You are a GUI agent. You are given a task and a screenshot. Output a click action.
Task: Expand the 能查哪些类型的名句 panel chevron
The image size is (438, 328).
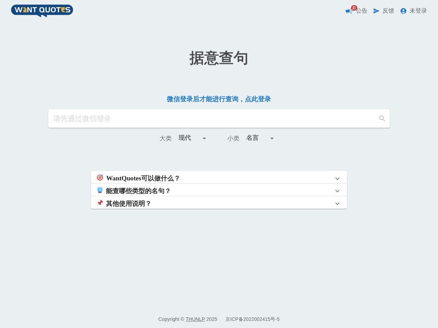(337, 191)
